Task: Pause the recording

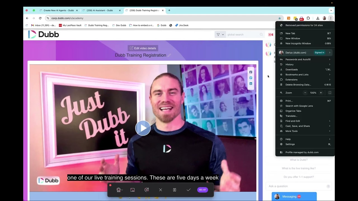Action: [x=175, y=190]
